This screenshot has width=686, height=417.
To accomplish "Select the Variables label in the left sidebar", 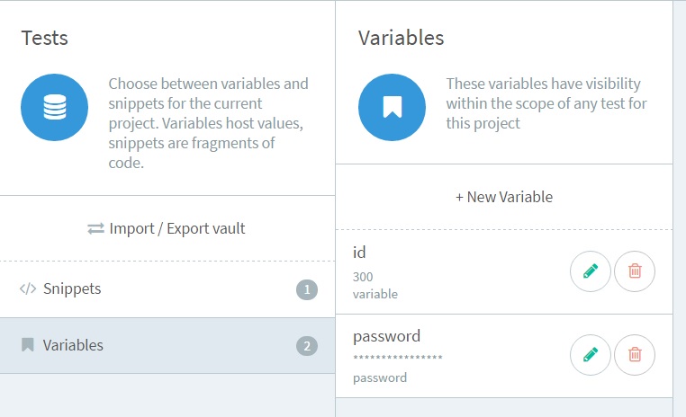I will point(73,345).
